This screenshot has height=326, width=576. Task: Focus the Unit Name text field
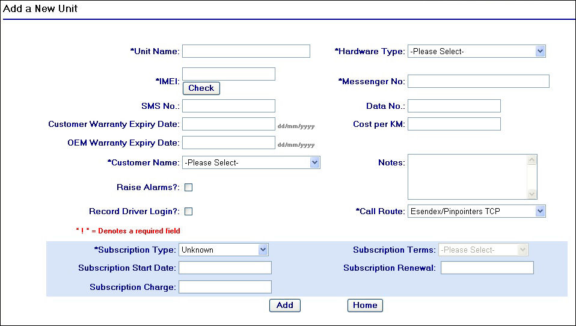click(x=246, y=51)
